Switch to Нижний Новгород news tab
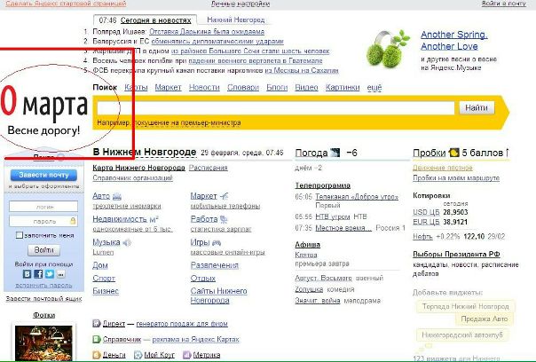The width and height of the screenshot is (536, 362). point(236,20)
